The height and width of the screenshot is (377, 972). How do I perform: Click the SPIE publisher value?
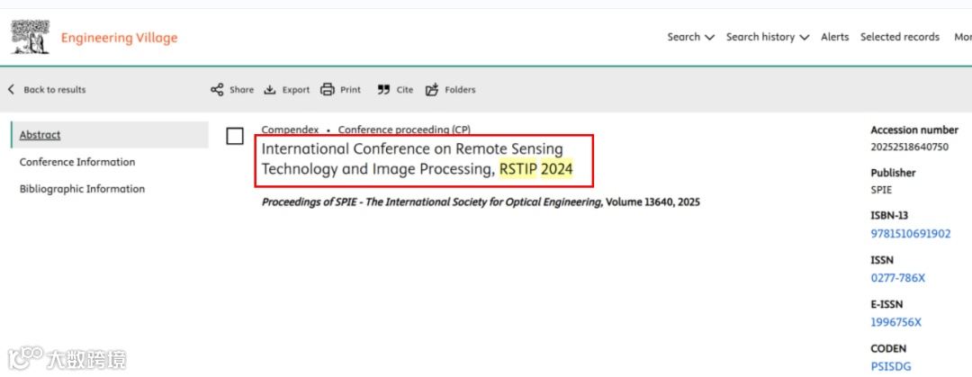click(x=881, y=191)
